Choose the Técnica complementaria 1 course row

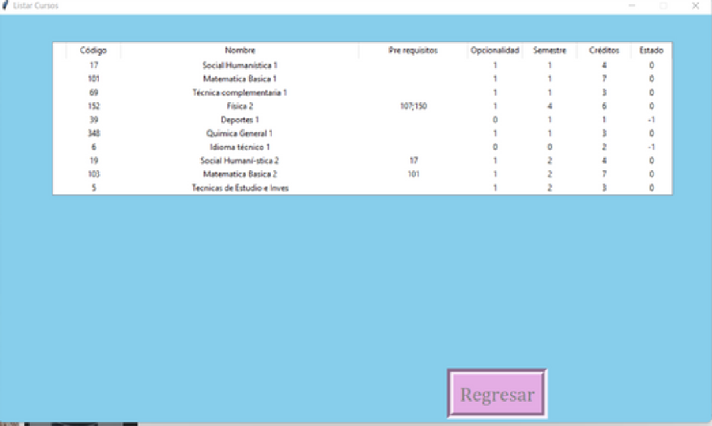pyautogui.click(x=239, y=92)
